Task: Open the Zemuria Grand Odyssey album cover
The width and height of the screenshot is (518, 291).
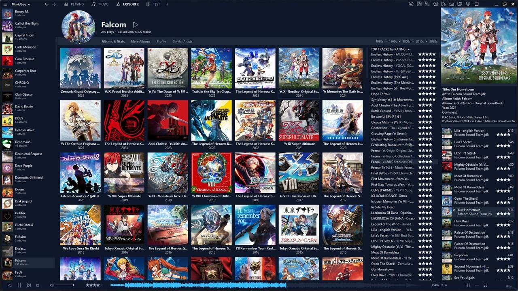Action: pyautogui.click(x=80, y=68)
